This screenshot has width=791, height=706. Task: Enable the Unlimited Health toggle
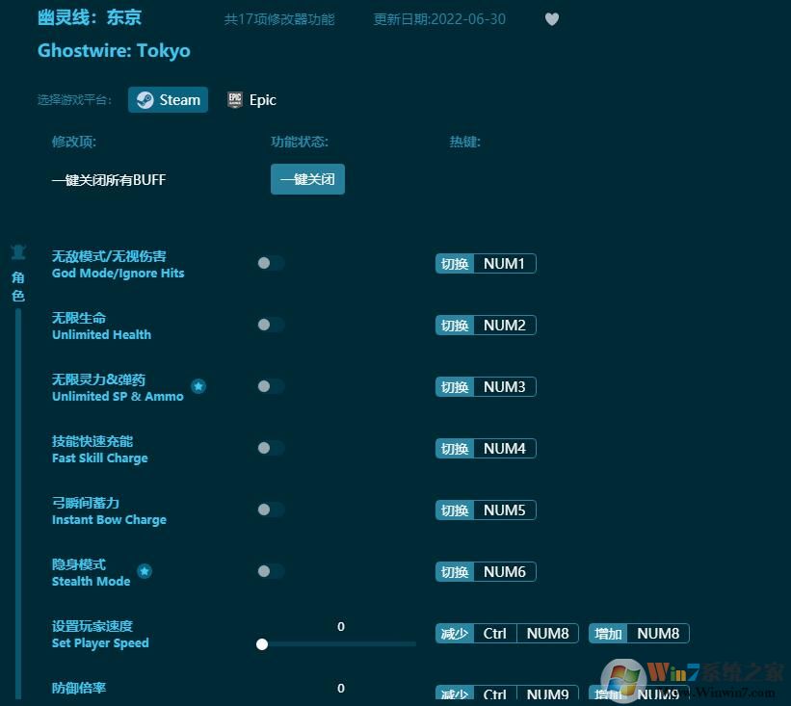click(270, 325)
